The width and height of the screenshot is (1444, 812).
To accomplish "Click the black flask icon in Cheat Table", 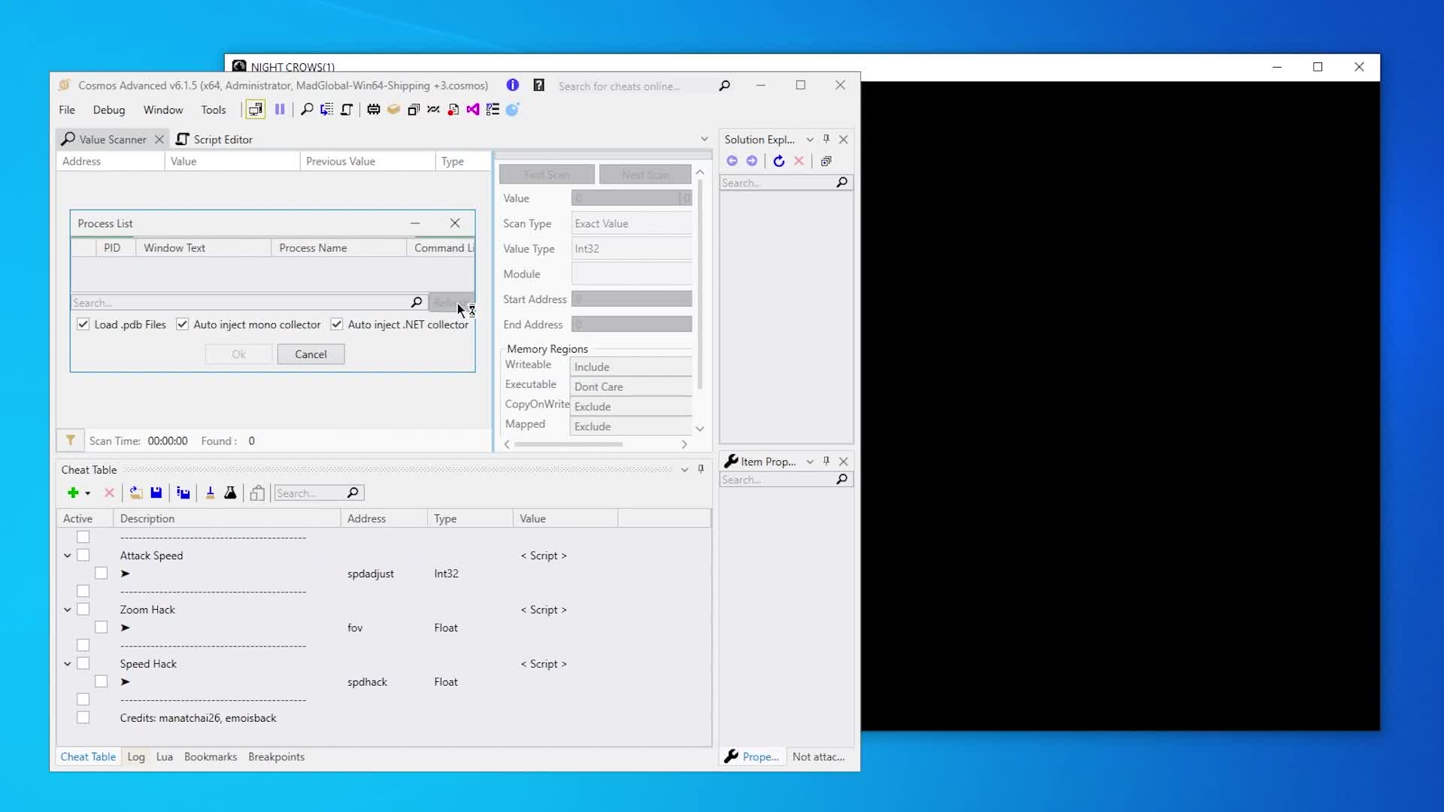I will tap(230, 493).
